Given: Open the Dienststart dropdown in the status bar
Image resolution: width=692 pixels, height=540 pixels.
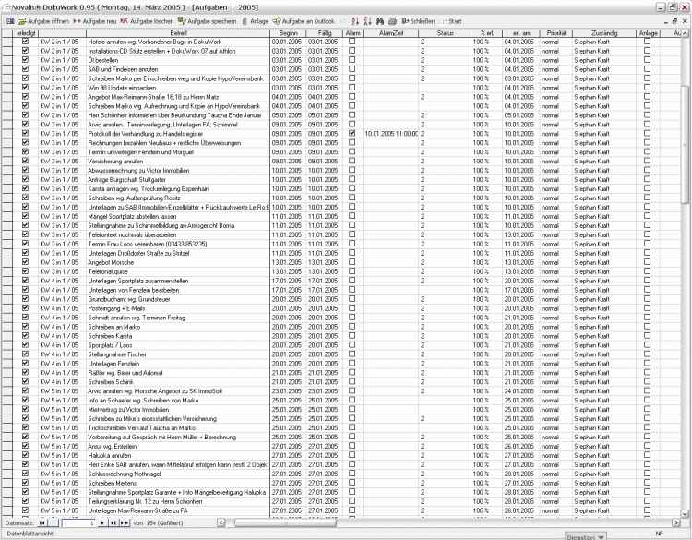Looking at the screenshot, I should coord(586,535).
